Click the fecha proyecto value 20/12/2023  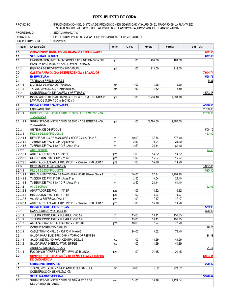coord(60,41)
